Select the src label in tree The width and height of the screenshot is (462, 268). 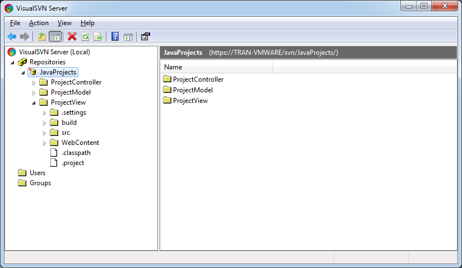tap(66, 133)
